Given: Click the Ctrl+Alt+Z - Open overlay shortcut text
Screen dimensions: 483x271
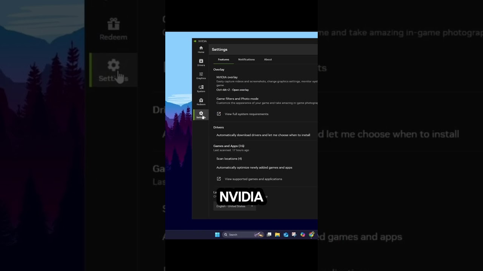Looking at the screenshot, I should click(232, 90).
